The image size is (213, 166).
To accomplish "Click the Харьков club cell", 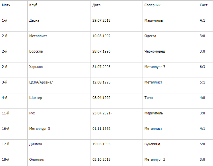I will pyautogui.click(x=36, y=67).
